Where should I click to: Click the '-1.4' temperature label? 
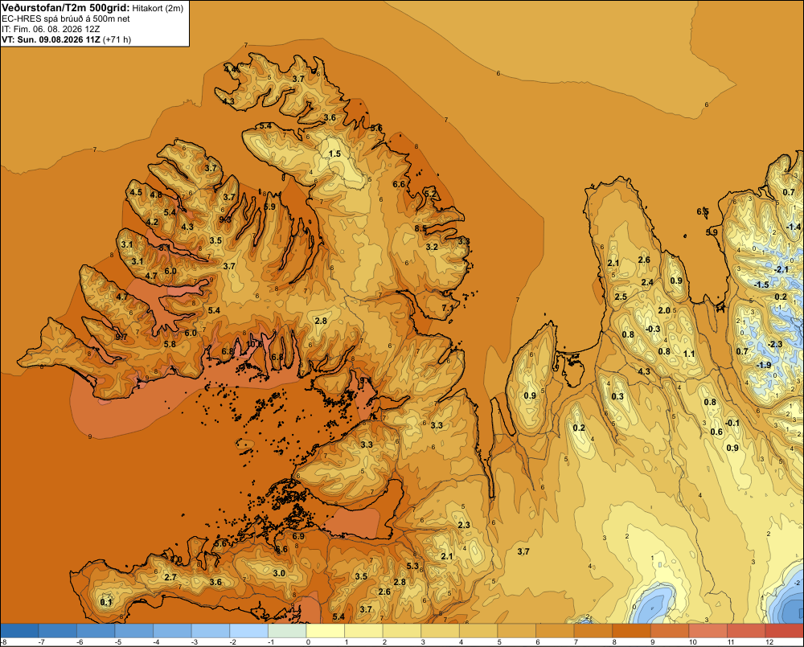click(794, 227)
